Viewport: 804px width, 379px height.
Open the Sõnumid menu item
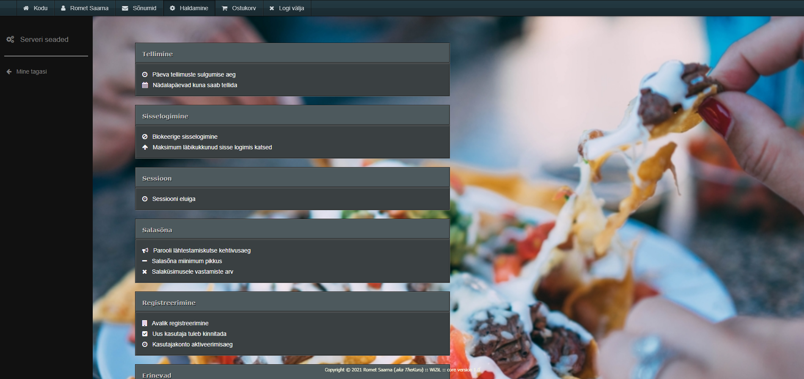139,8
